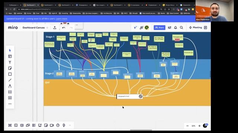Open notifications bell
238x133 pixels.
pos(176,28)
